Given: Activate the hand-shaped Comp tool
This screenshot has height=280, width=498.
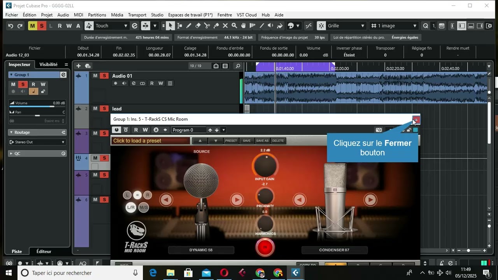Looking at the screenshot, I should coord(244,26).
